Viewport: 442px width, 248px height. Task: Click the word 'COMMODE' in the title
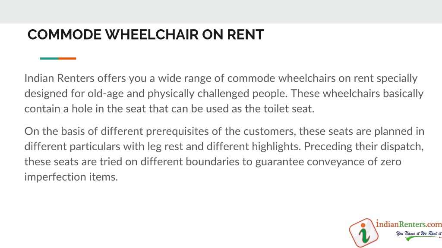pos(65,34)
